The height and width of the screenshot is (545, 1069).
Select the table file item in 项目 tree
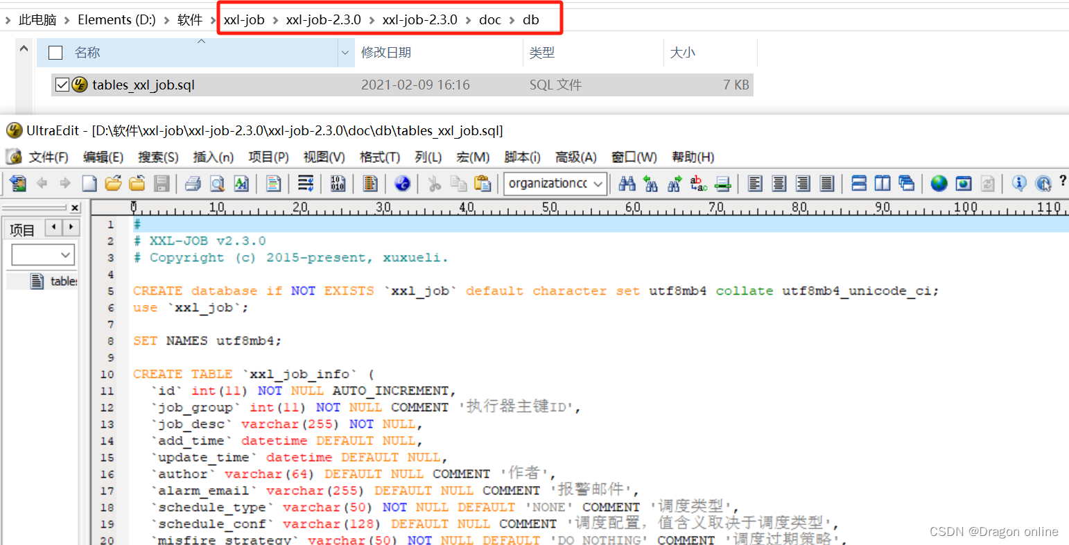coord(54,281)
